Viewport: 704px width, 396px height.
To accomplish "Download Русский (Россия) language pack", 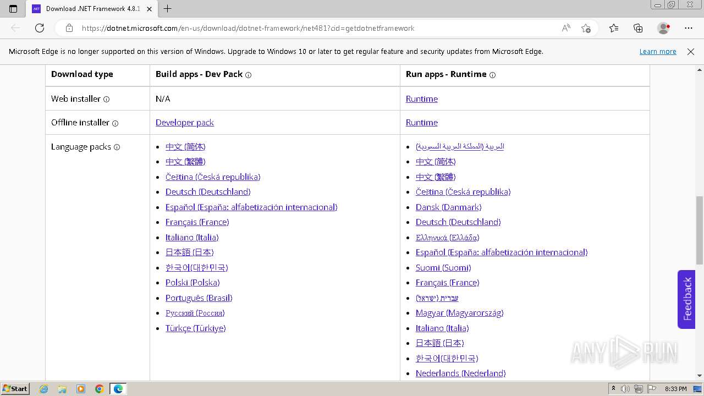I will (195, 313).
